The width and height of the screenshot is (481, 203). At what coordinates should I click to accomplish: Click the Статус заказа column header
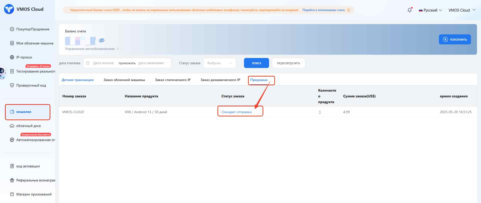[233, 96]
